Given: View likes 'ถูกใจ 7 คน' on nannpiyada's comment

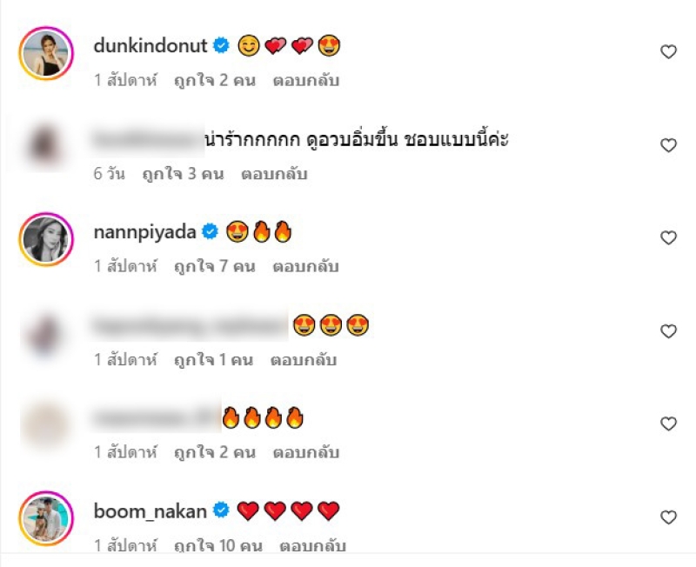Looking at the screenshot, I should [x=214, y=266].
